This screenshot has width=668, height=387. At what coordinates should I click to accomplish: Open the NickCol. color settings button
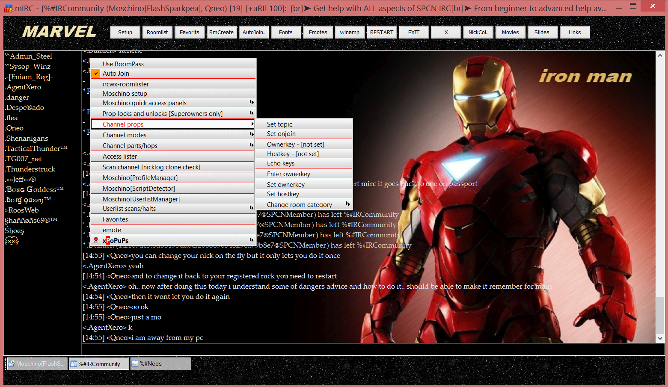tap(478, 32)
